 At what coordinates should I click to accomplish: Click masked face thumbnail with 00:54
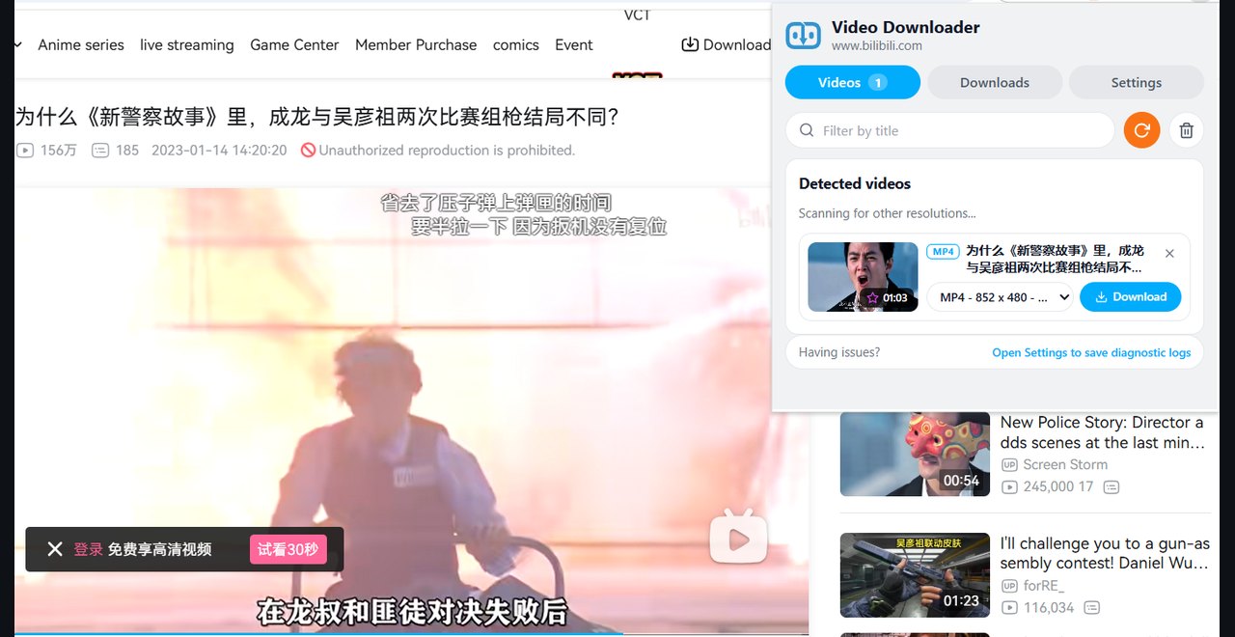915,455
